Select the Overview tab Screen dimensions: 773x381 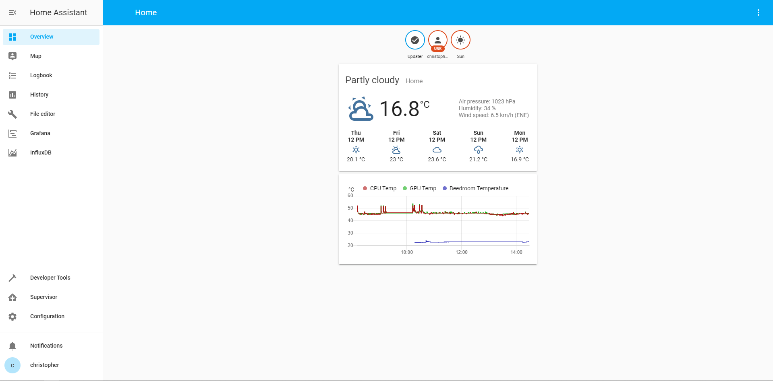[41, 37]
